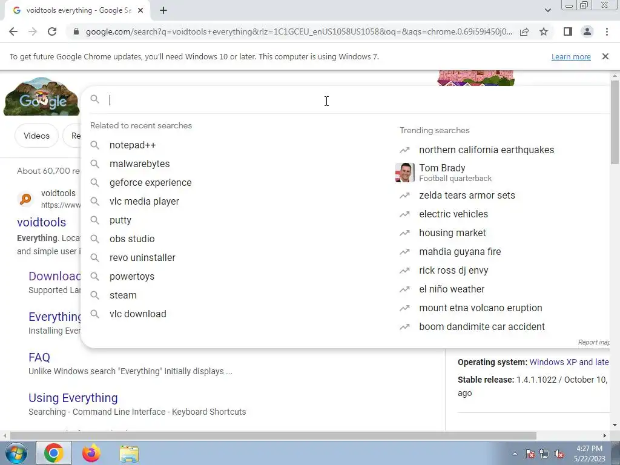Pick trending northern california earthquakes

pyautogui.click(x=486, y=150)
